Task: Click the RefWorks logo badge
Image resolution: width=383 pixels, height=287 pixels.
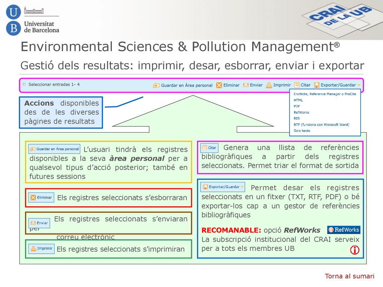Action: pos(344,230)
